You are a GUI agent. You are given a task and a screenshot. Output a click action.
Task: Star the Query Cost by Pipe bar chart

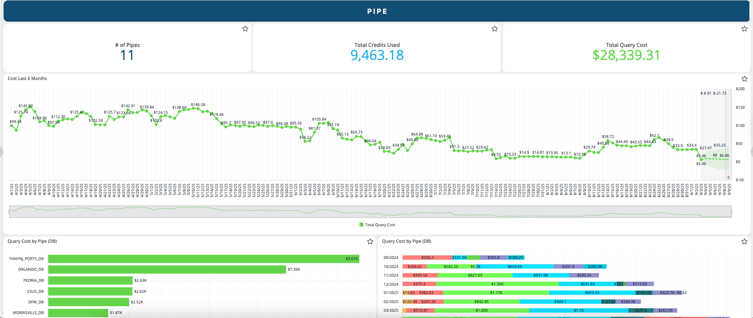370,242
